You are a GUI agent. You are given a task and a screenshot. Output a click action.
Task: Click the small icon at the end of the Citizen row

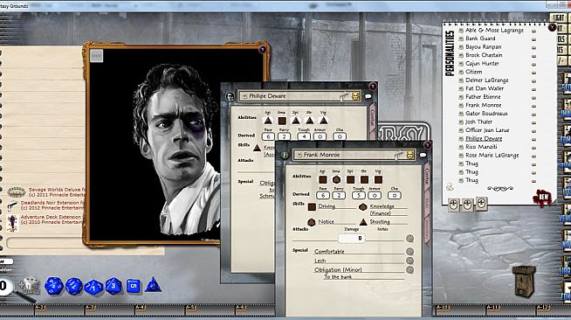[533, 73]
